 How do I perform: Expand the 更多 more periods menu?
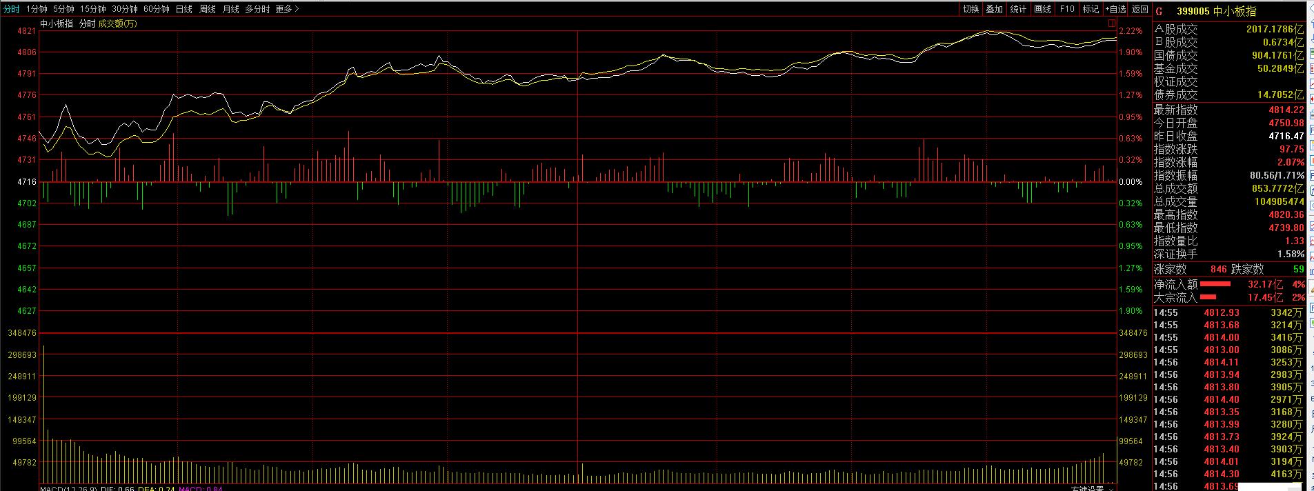pos(286,9)
